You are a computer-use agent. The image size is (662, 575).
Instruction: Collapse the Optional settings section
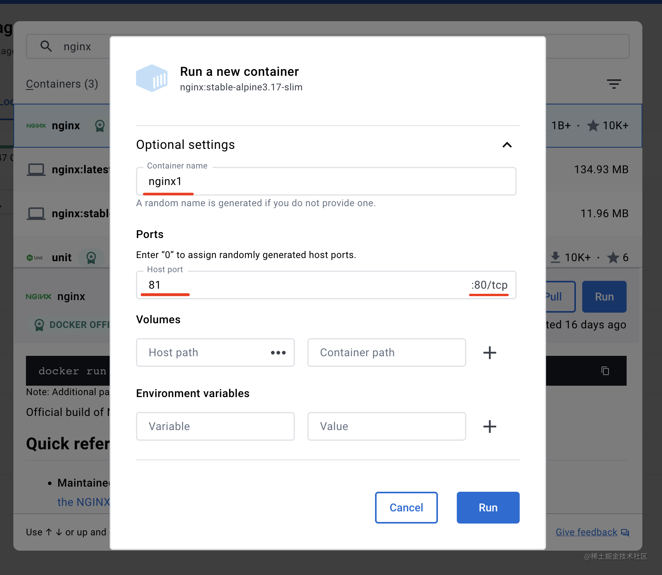pos(507,145)
